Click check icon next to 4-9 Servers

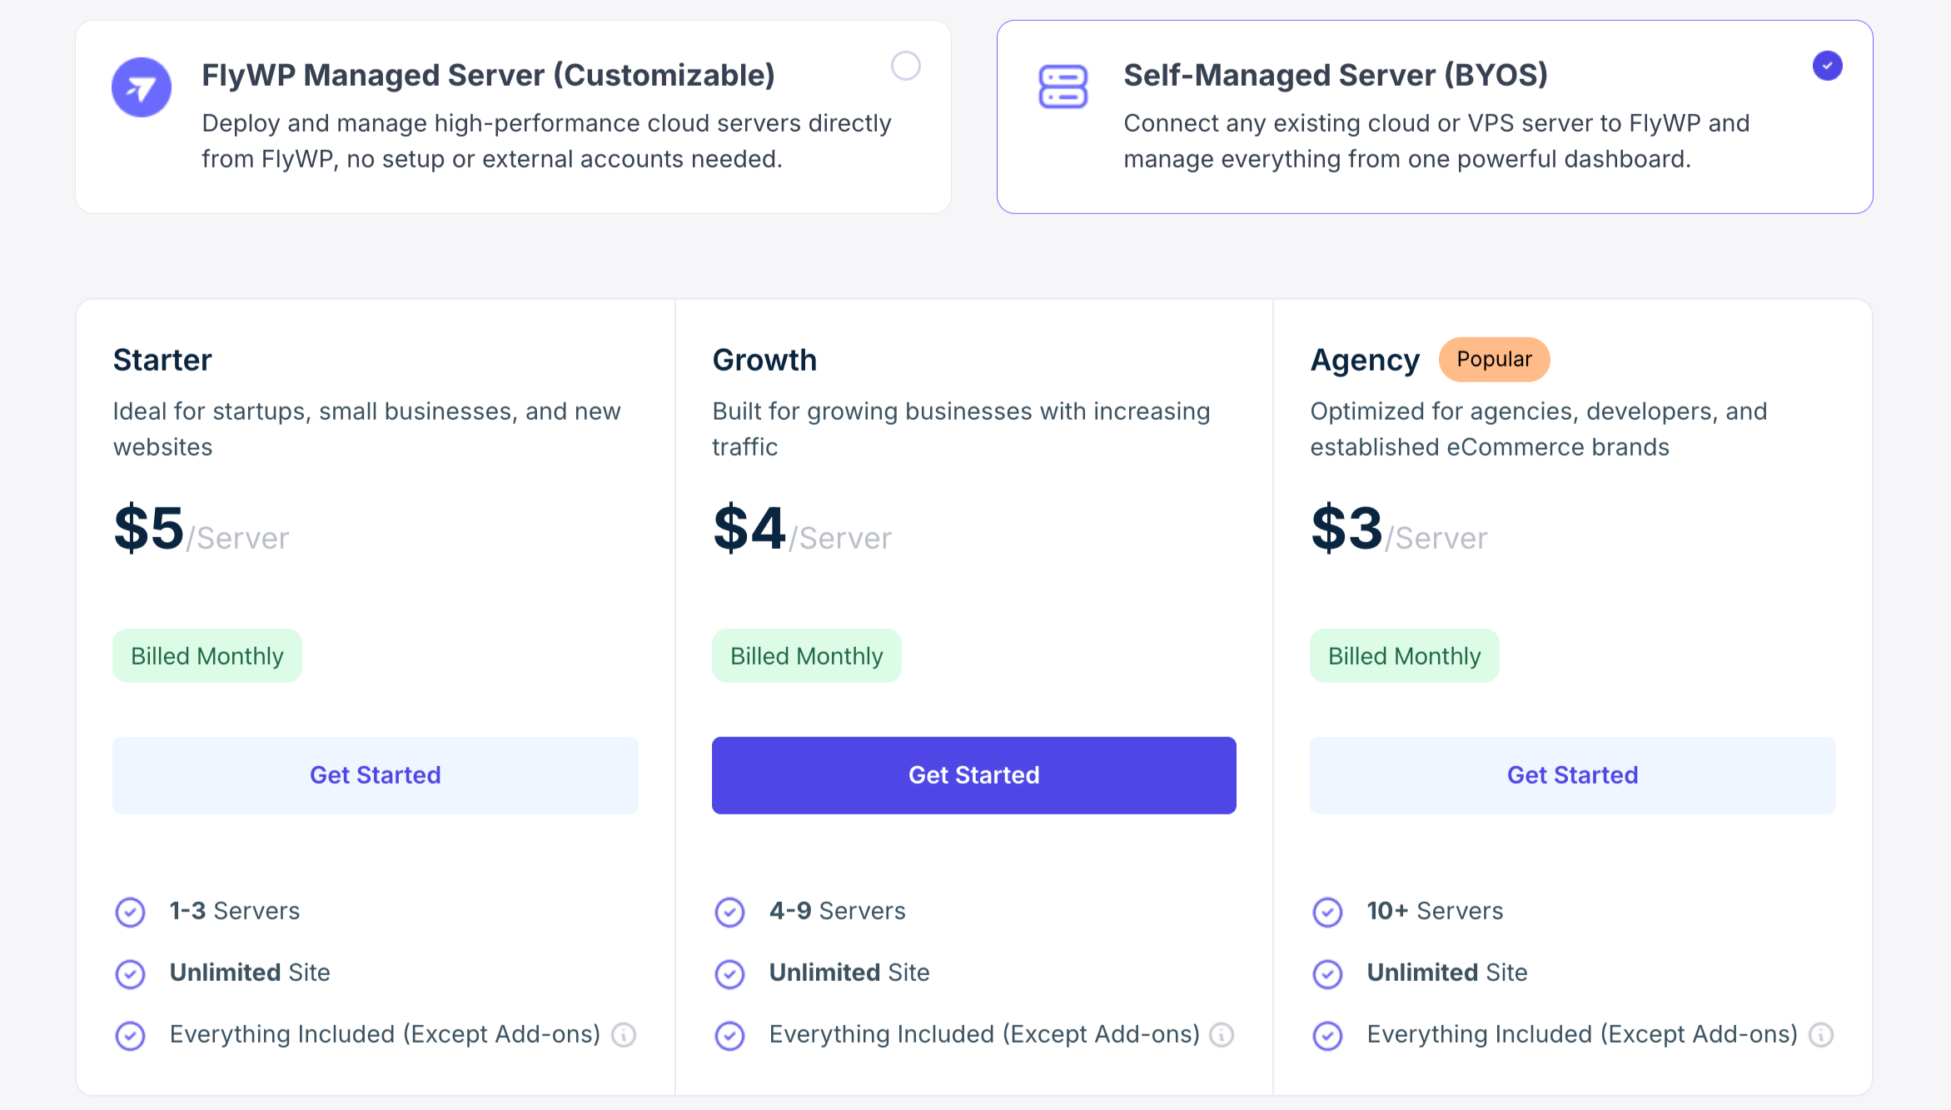(729, 912)
